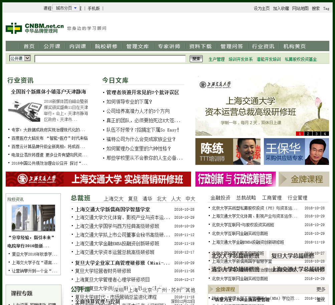Open course 上海交通大学国学与西方经典高级研修班
This screenshot has width=335, height=305.
pyautogui.click(x=117, y=226)
